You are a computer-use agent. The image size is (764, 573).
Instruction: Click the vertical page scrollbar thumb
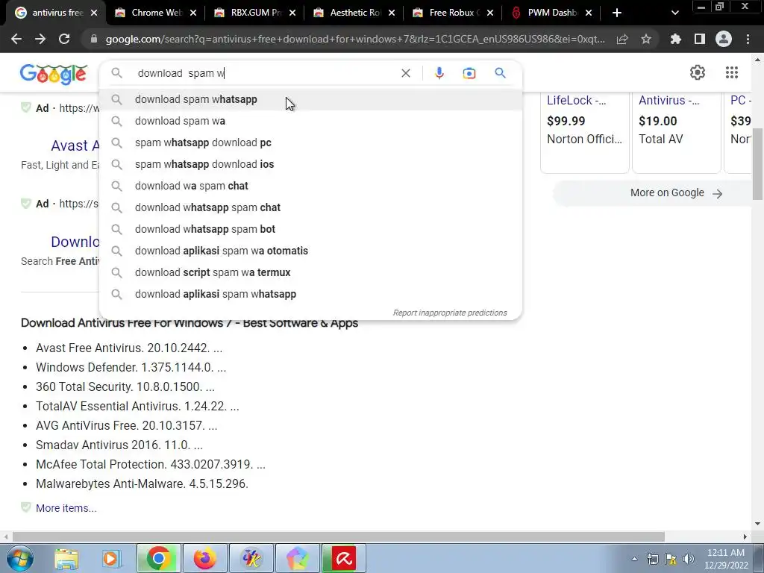pos(757,163)
